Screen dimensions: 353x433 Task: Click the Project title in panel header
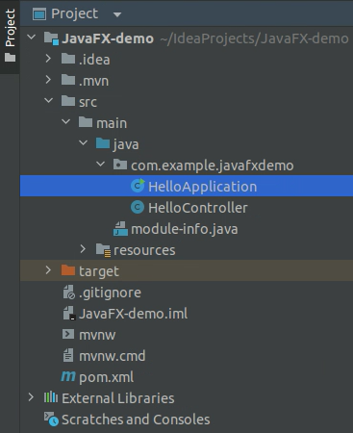[x=75, y=14]
